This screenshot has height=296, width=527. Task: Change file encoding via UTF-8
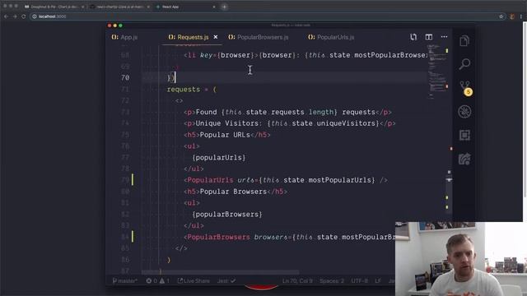[359, 280]
